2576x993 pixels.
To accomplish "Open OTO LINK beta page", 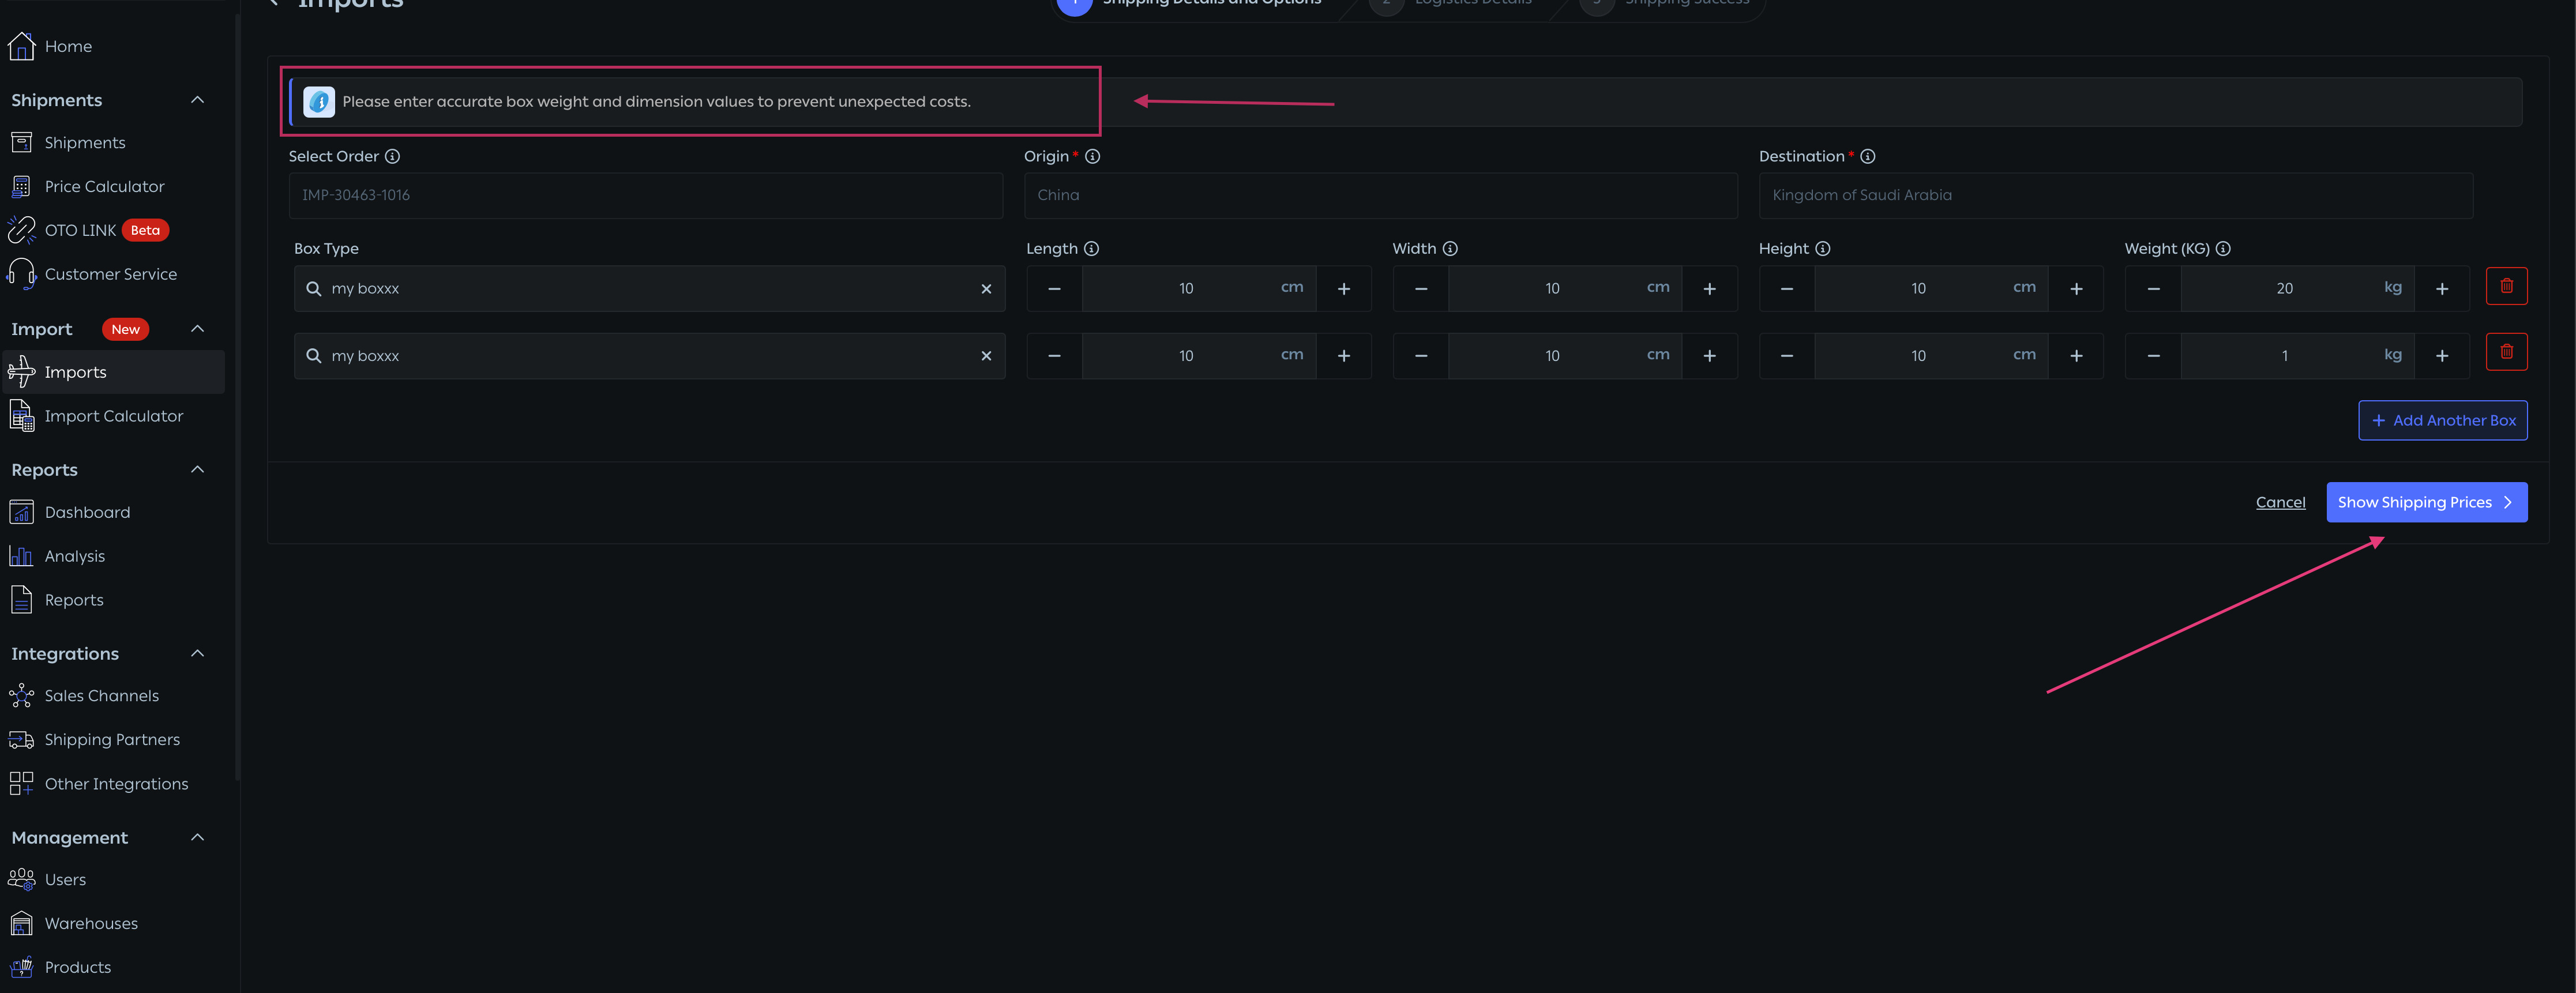I will (80, 231).
